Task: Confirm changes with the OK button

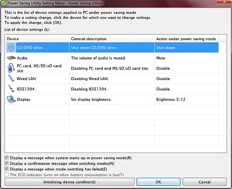Action: click(x=158, y=182)
